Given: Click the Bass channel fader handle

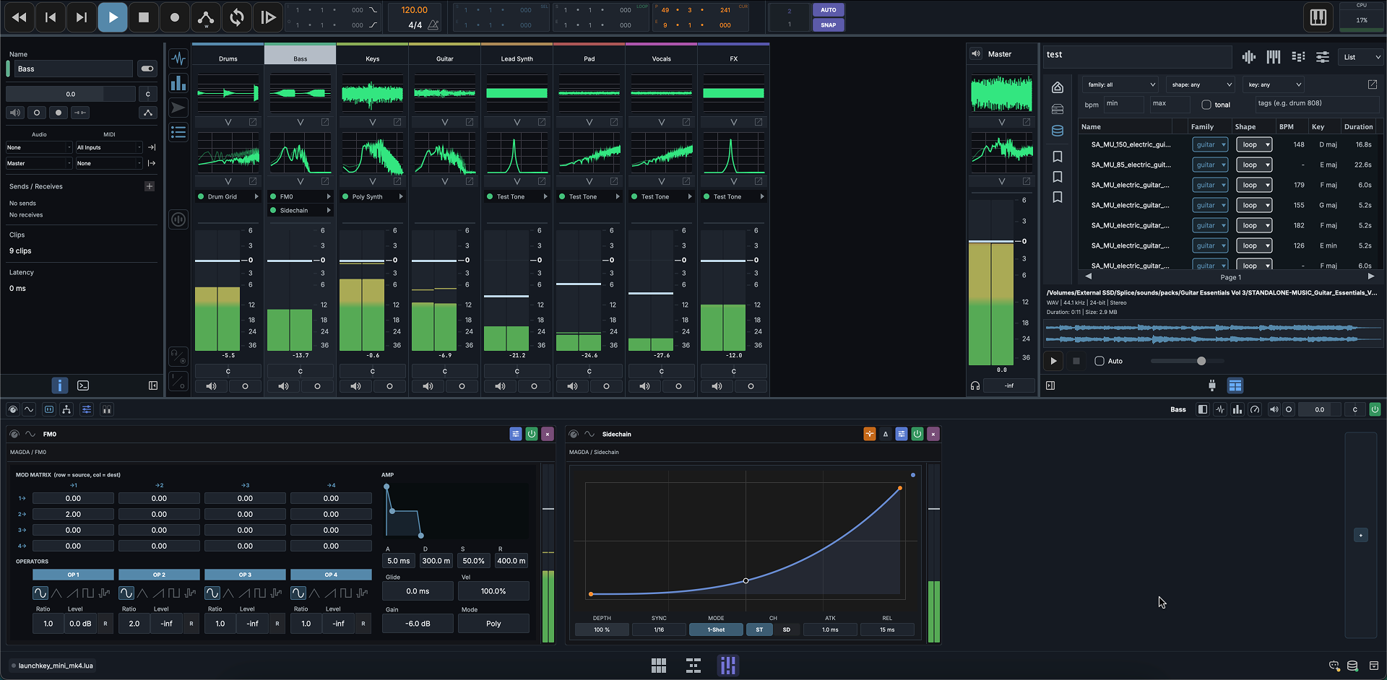Looking at the screenshot, I should point(290,261).
